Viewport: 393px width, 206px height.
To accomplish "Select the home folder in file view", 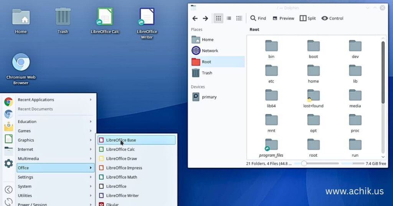I will [x=313, y=74].
